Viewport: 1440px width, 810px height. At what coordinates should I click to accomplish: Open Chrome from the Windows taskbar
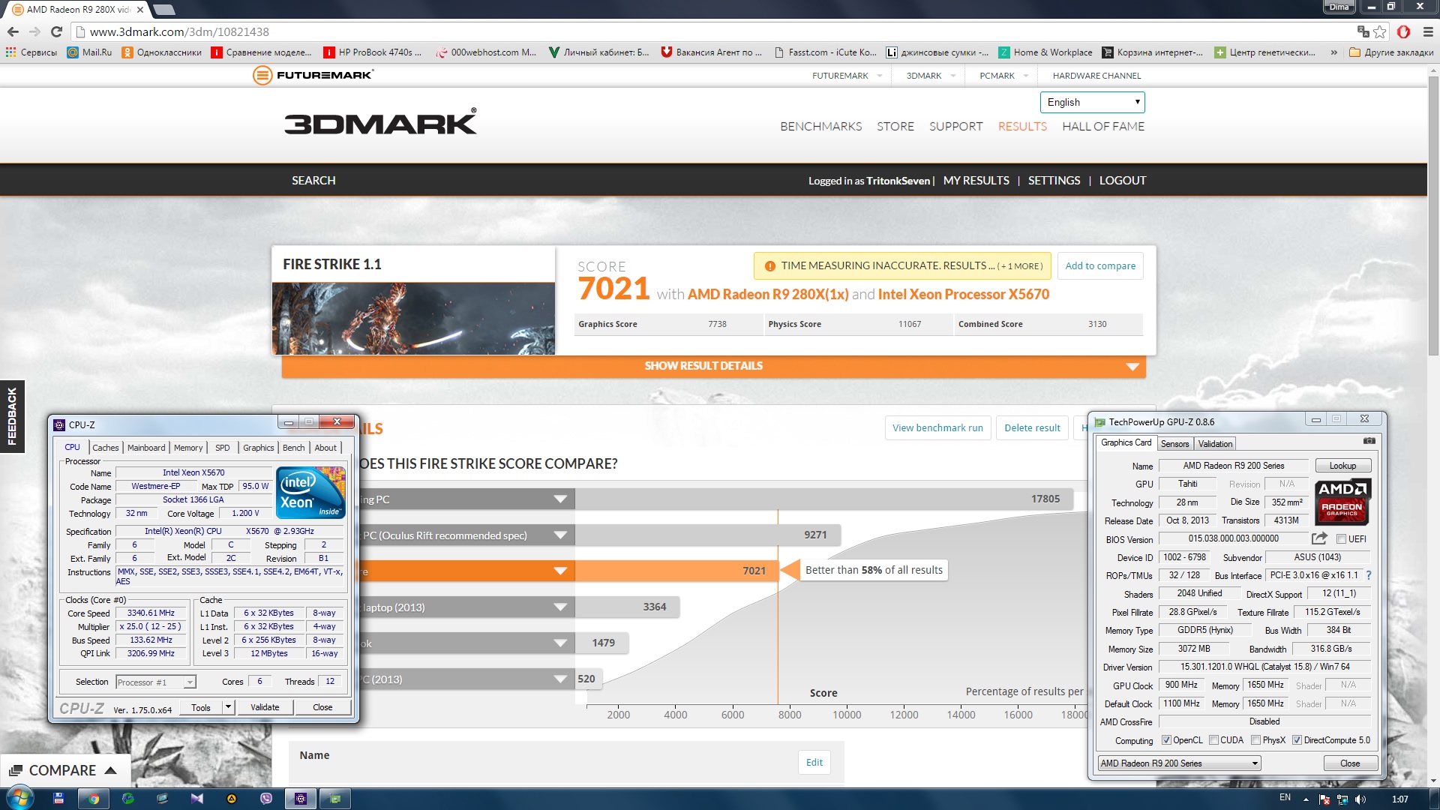pos(94,799)
